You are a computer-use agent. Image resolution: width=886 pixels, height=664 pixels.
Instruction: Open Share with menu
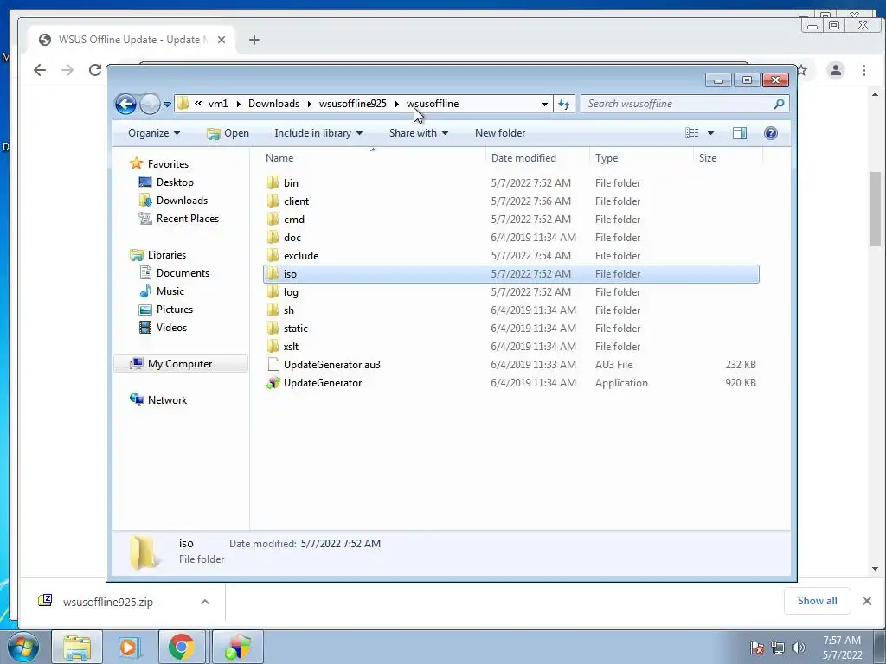(418, 133)
